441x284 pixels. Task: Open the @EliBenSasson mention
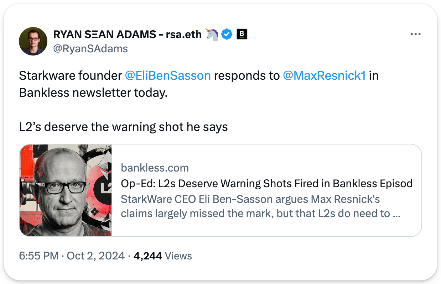[x=168, y=76]
